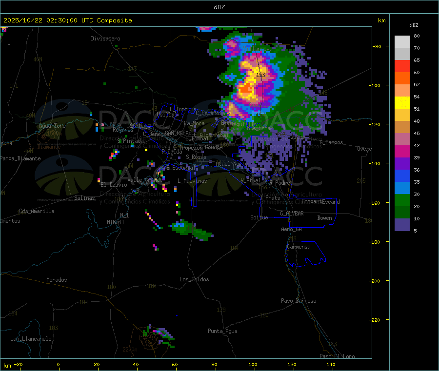439x371 pixels.
Task: Select the 'Bowen' town label
Action: tap(324, 218)
